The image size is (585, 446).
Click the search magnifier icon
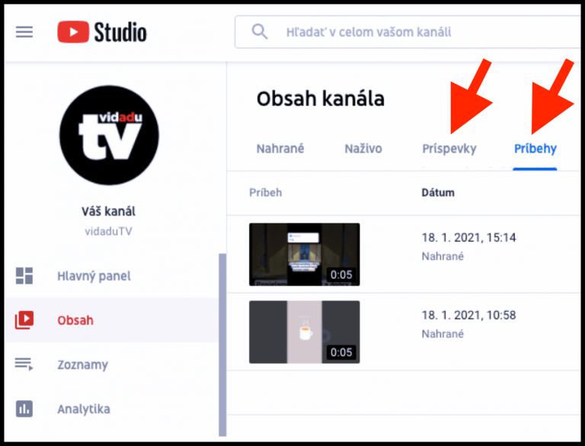click(260, 32)
